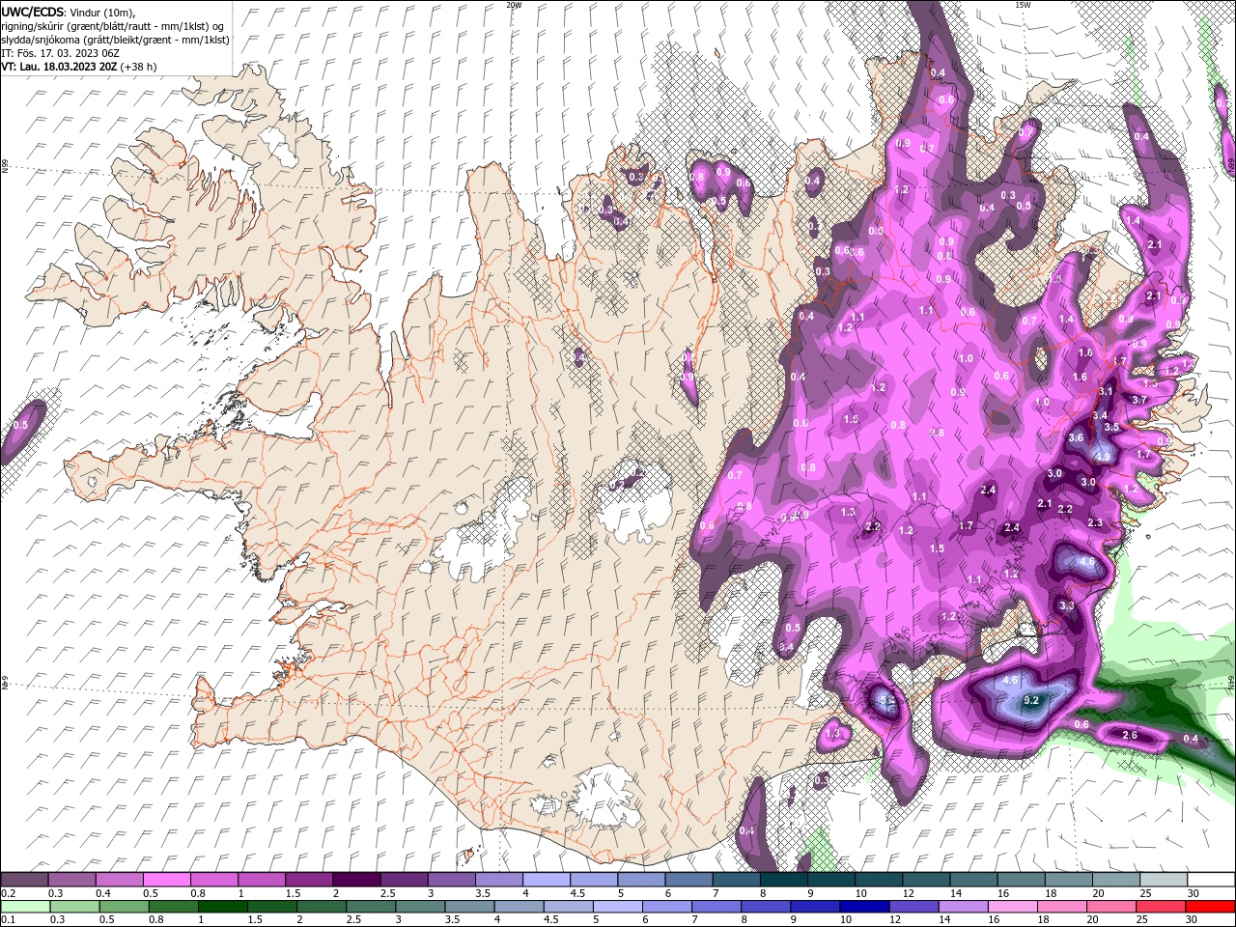Click the dark teal snow swatch at 8
This screenshot has width=1236, height=927.
(x=784, y=880)
